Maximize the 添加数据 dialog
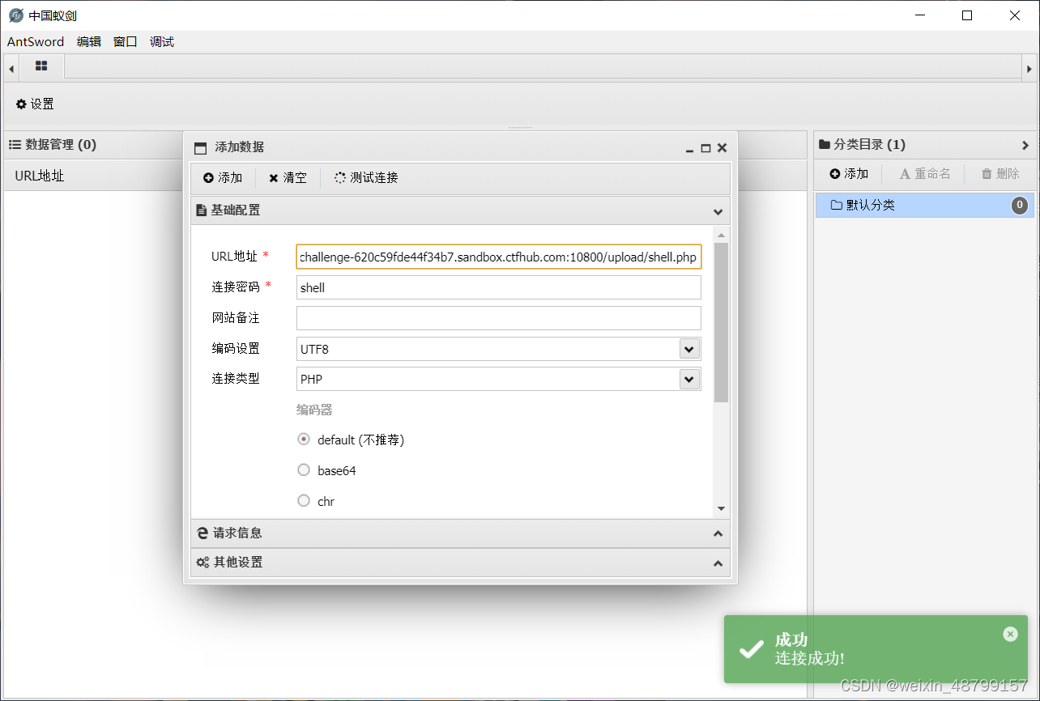 [705, 148]
